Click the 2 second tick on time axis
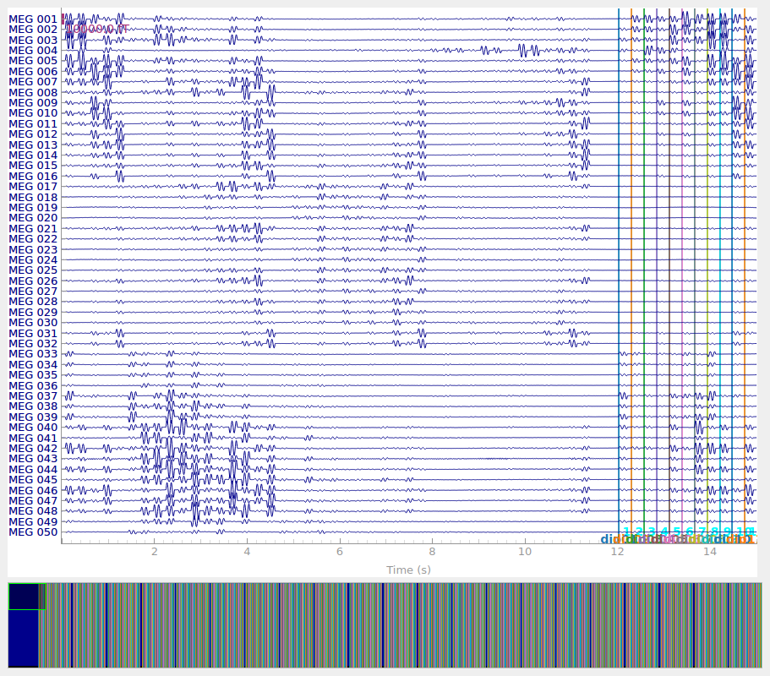This screenshot has width=770, height=676. click(154, 552)
